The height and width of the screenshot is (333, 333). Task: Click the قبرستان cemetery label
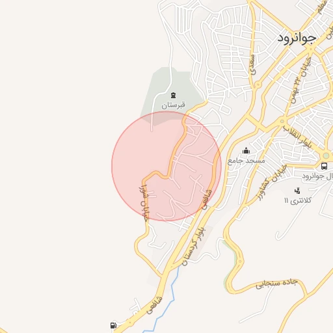coord(173,105)
